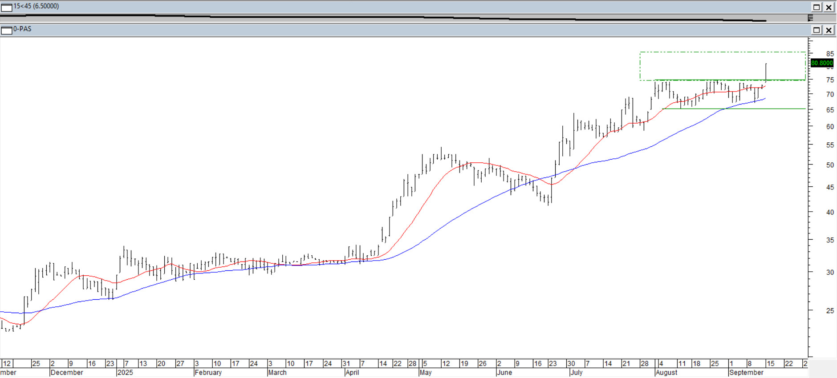The height and width of the screenshot is (378, 837).
Task: Maximize the 0-PAS price pane
Action: pos(817,30)
